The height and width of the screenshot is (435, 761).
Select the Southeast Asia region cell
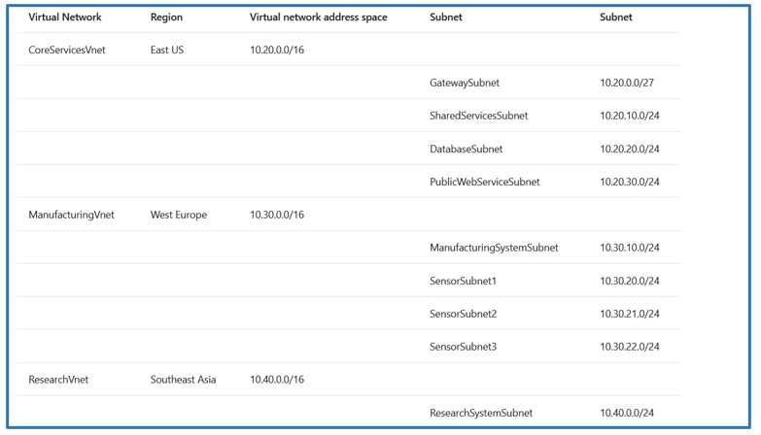[184, 381]
